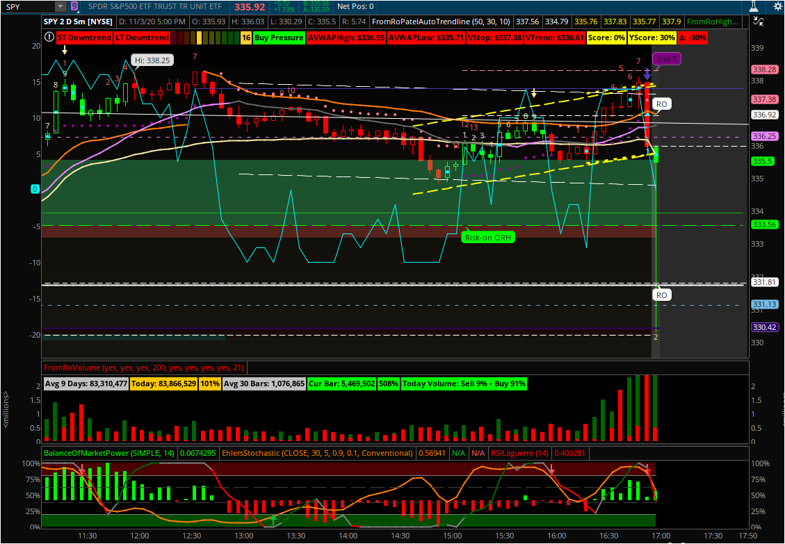Click the EhlersStochastic study title

click(x=317, y=453)
